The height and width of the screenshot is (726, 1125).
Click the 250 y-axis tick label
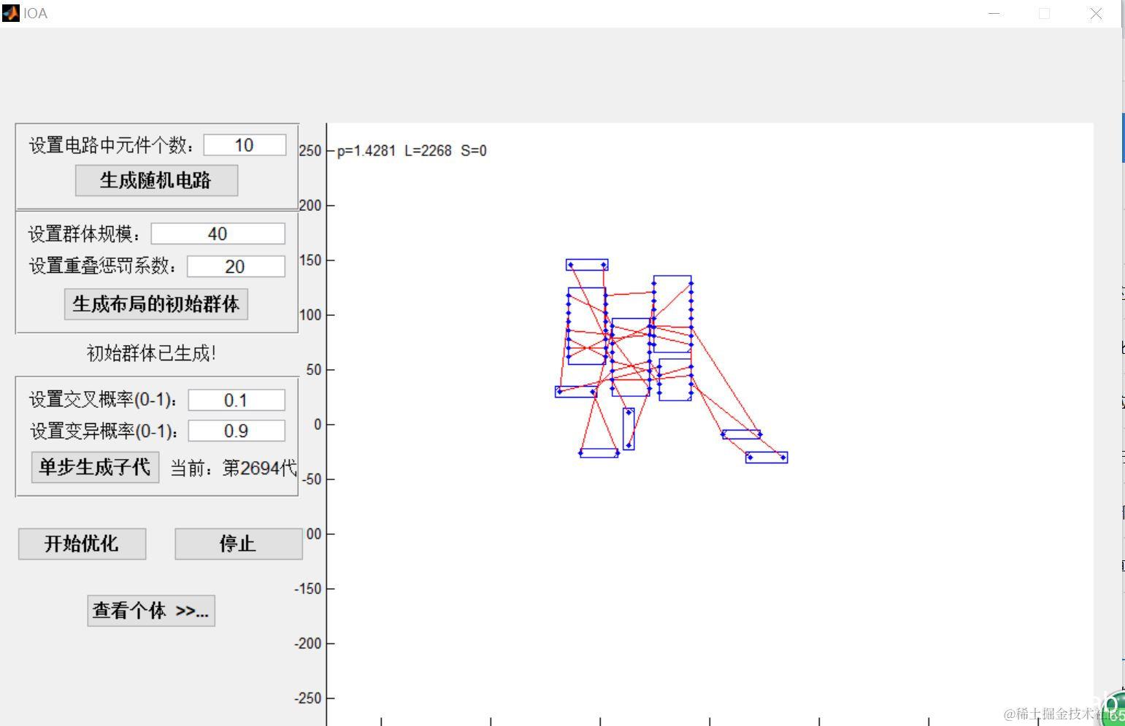(310, 151)
